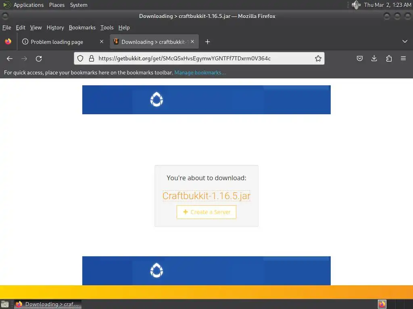The height and width of the screenshot is (309, 413).
Task: Open the Bookmarks menu
Action: coord(82,28)
